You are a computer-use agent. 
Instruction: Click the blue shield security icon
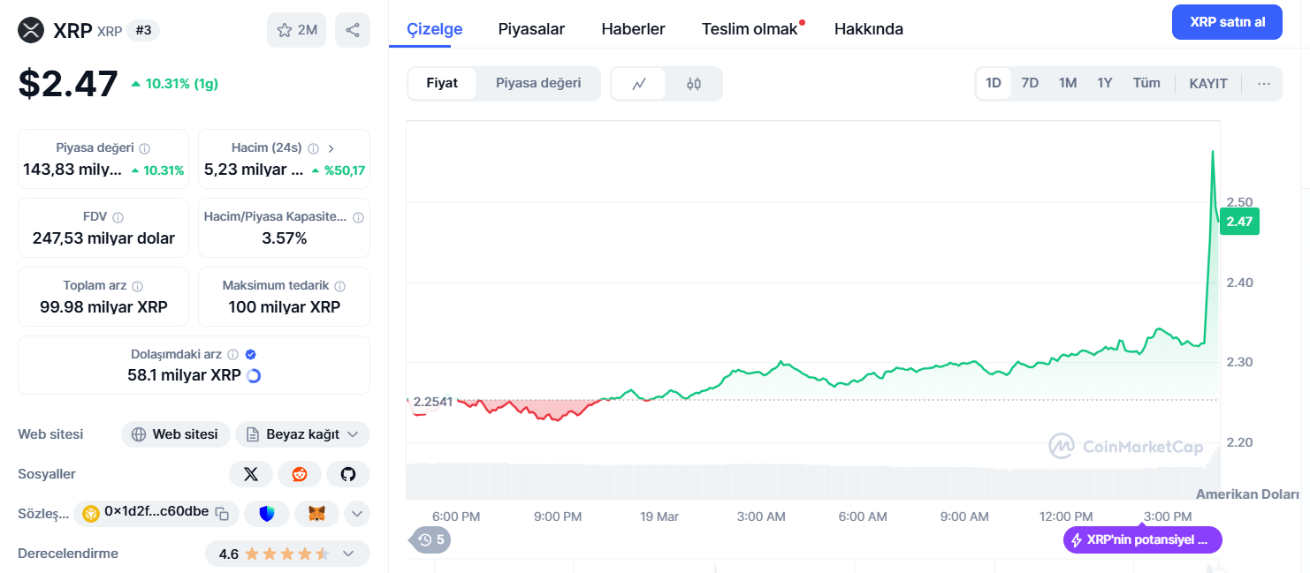click(267, 513)
